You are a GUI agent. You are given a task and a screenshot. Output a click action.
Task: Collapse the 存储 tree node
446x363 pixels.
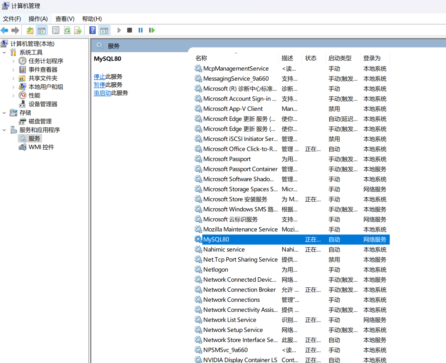point(4,113)
